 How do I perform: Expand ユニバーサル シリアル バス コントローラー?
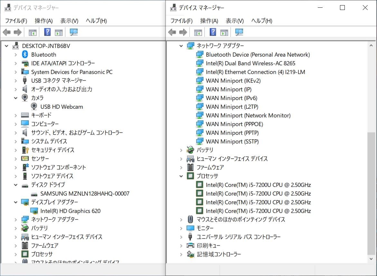coord(181,237)
